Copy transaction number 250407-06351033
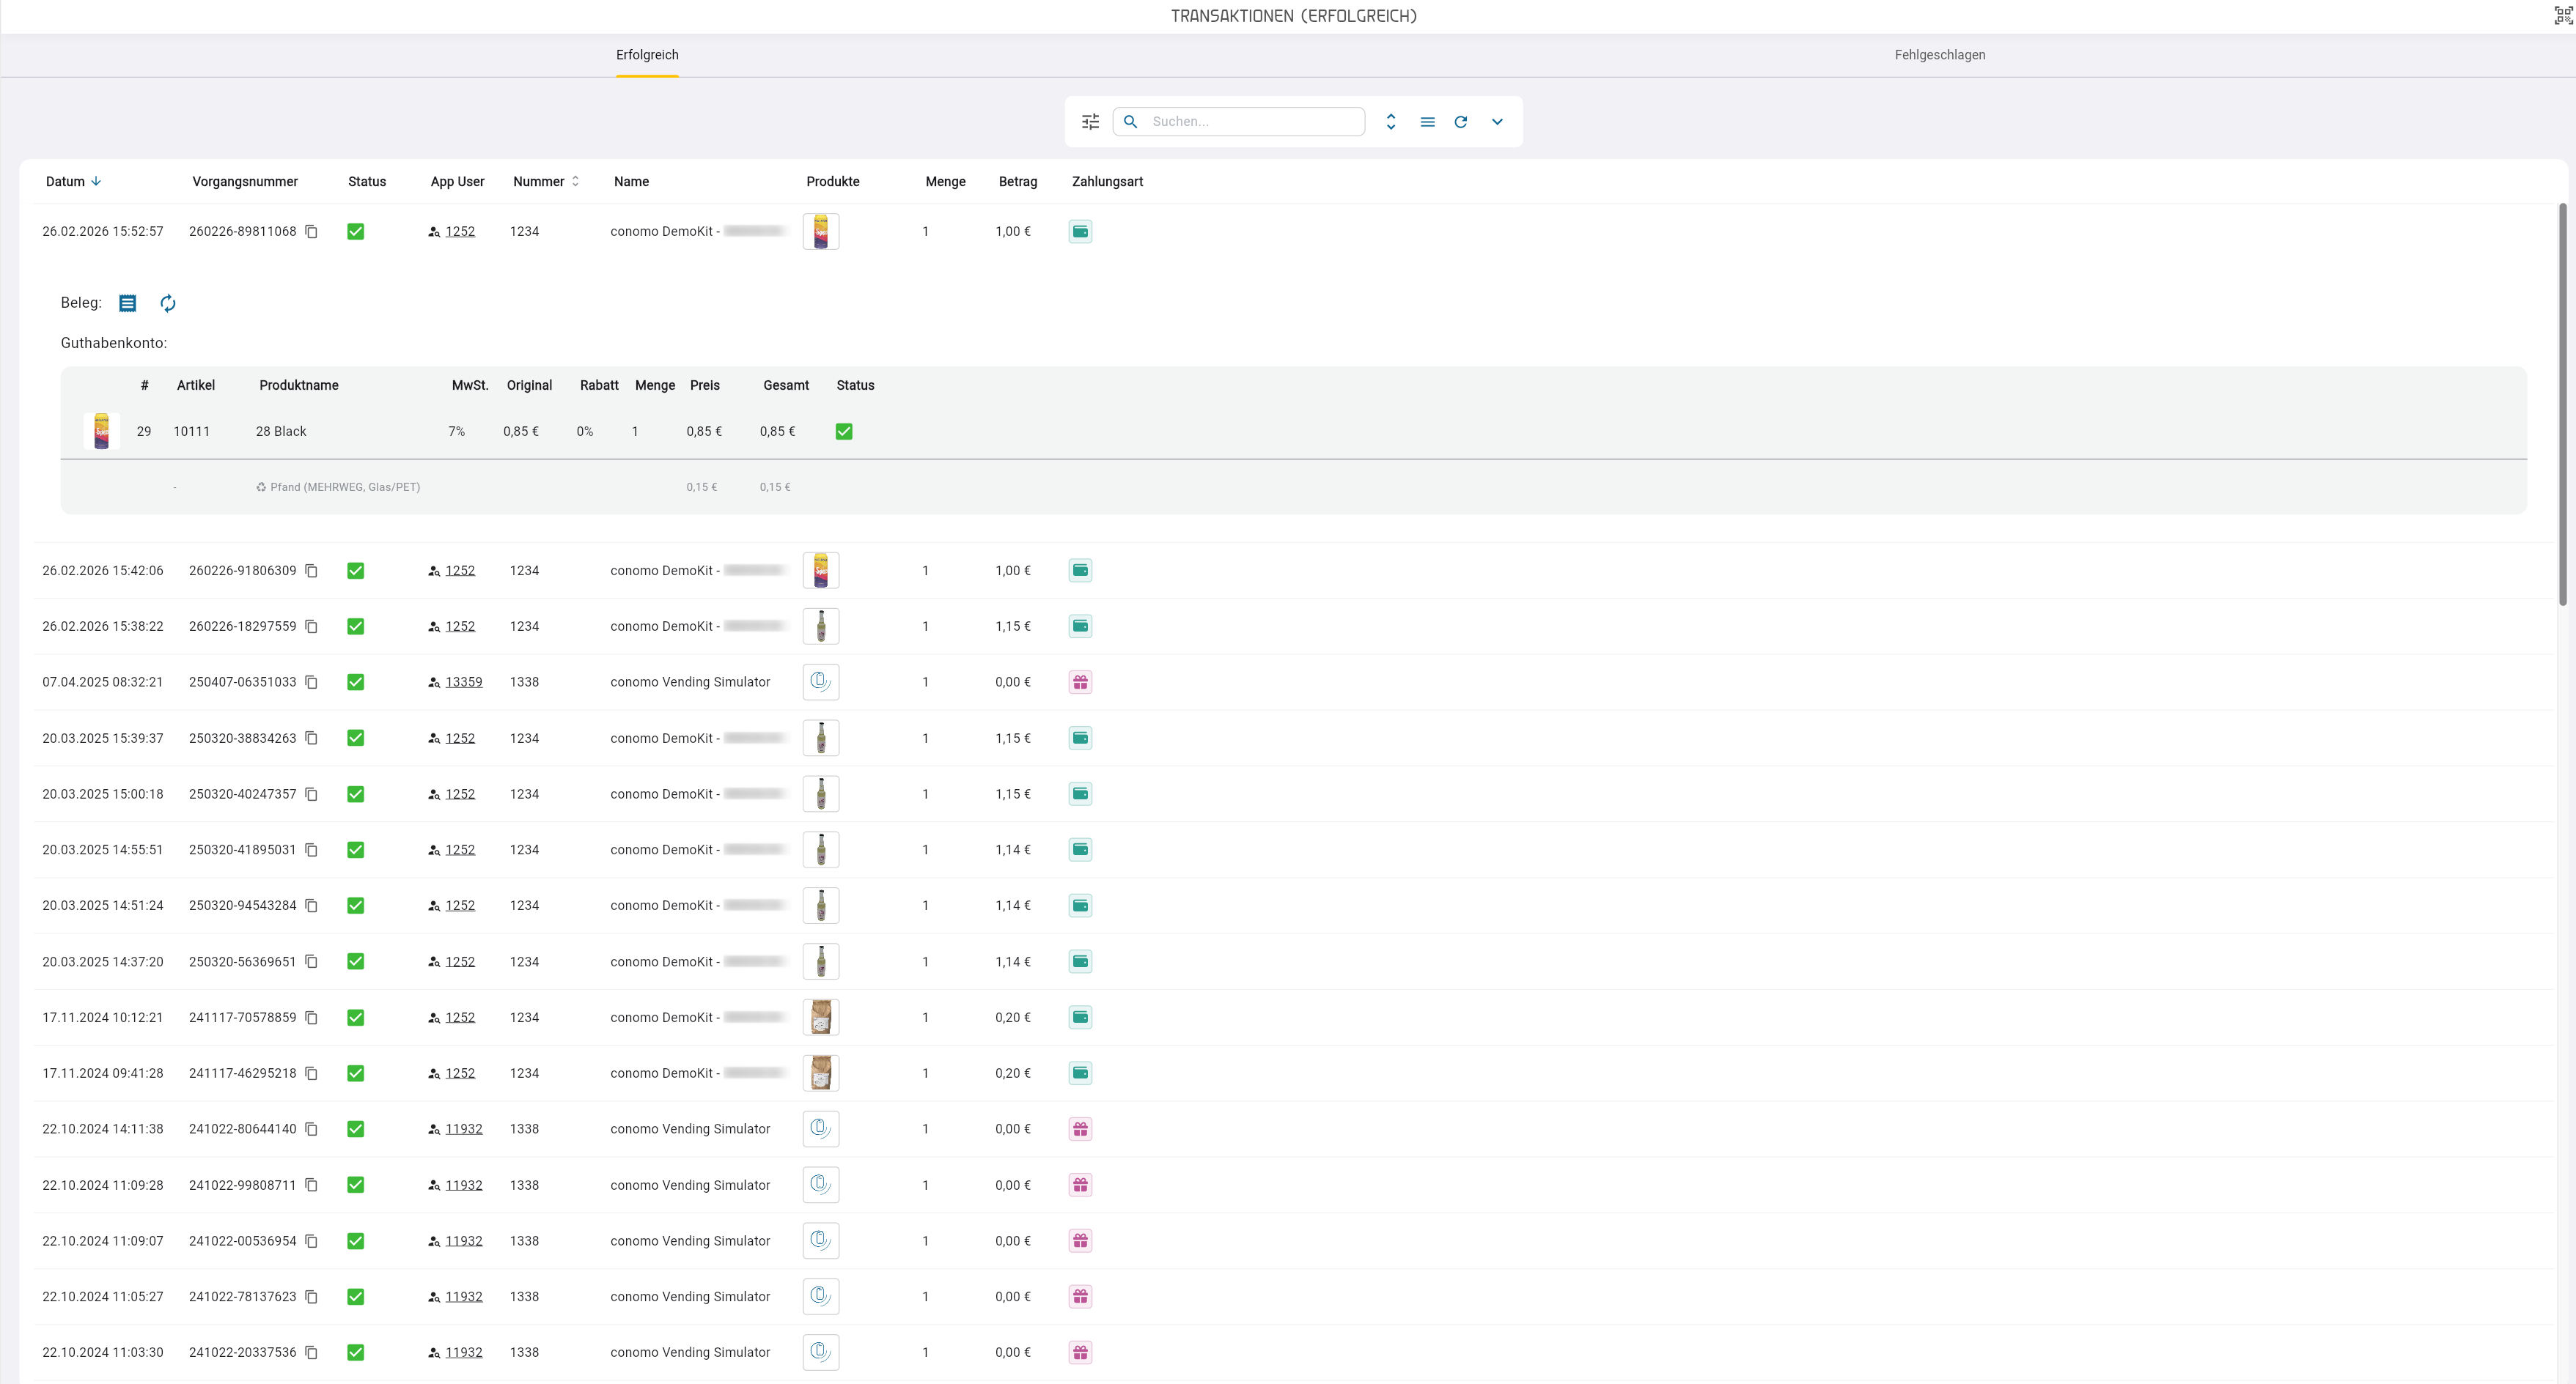Image resolution: width=2576 pixels, height=1384 pixels. [x=311, y=683]
